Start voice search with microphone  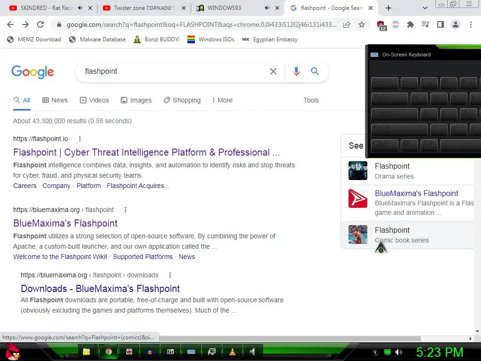click(296, 71)
